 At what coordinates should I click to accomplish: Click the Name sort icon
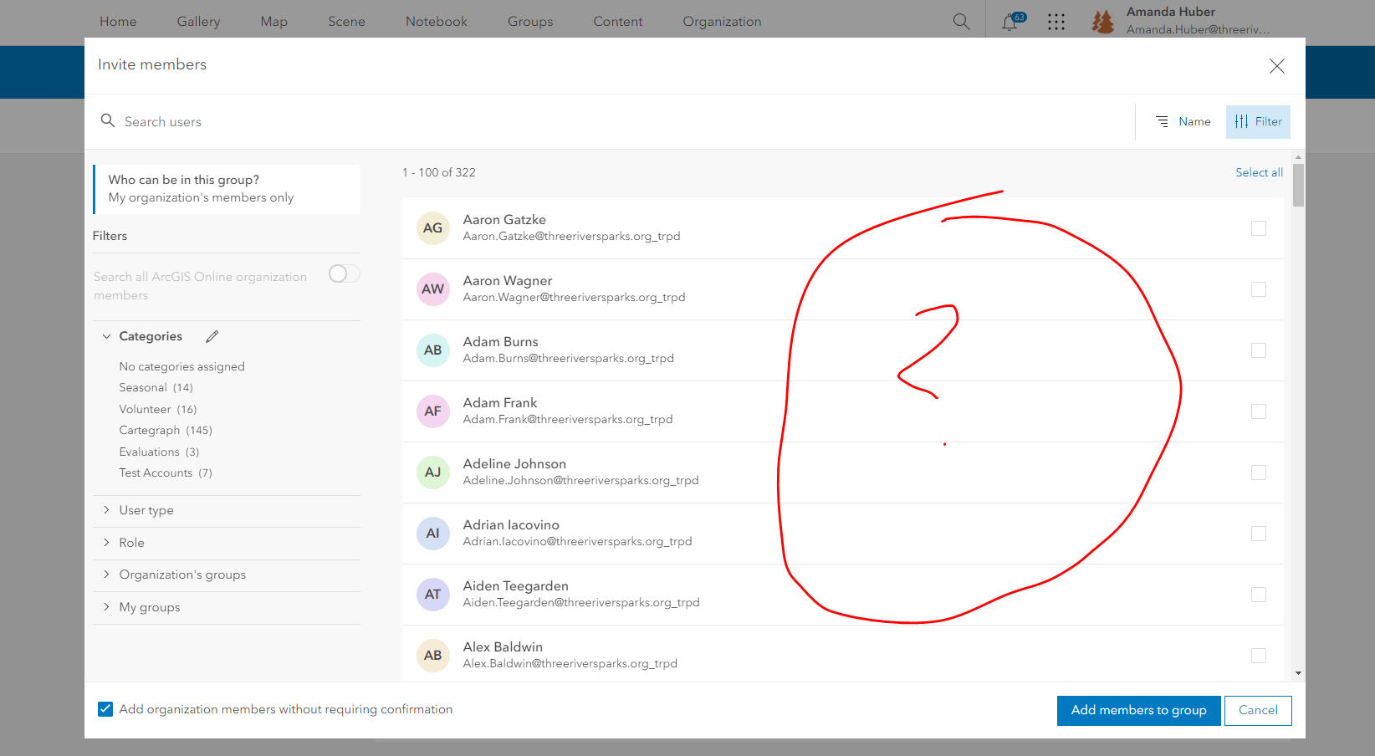(x=1163, y=121)
